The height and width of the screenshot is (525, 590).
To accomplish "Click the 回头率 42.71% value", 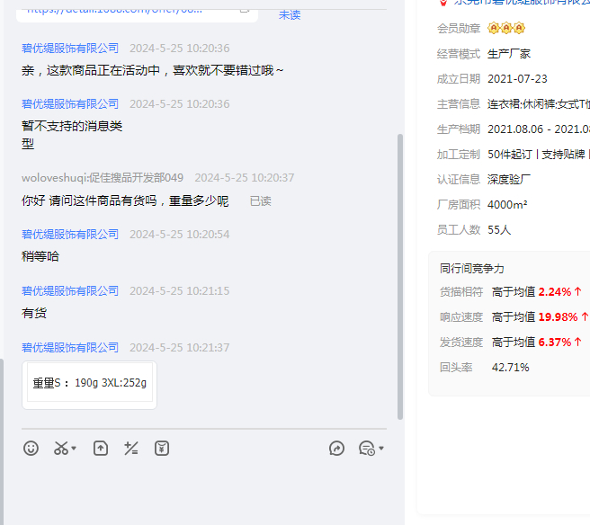I will click(510, 368).
